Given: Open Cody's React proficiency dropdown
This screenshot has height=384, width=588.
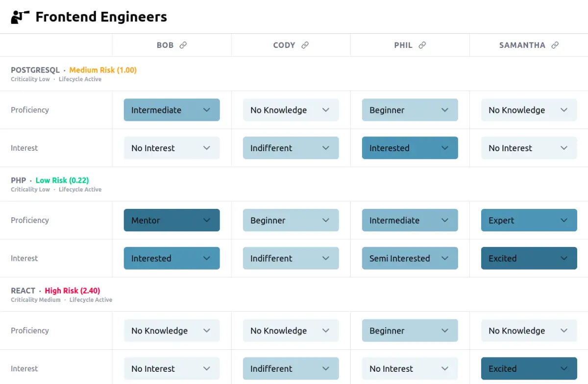Looking at the screenshot, I should click(291, 330).
